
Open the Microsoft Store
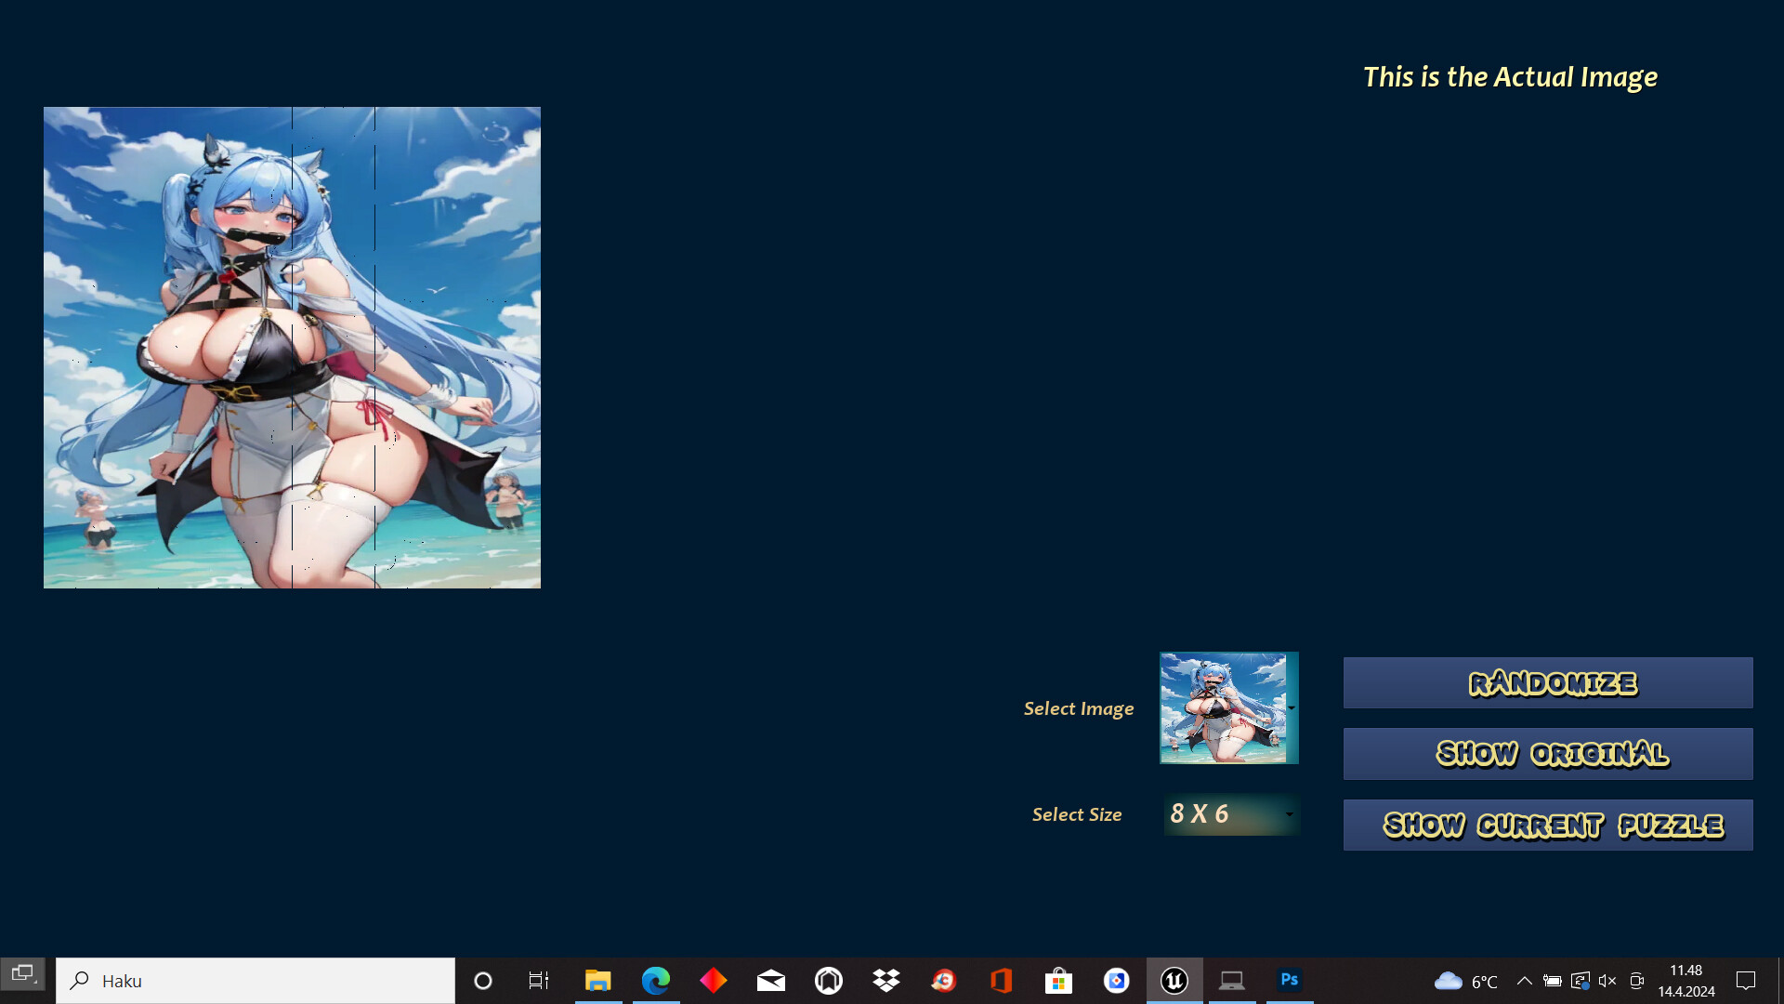click(1058, 980)
